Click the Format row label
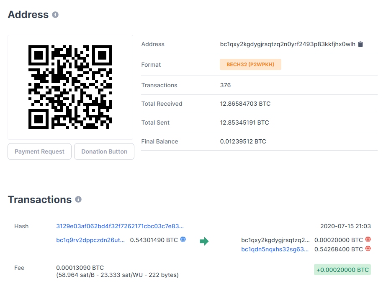Screen dimensions: 386x287 click(x=151, y=65)
